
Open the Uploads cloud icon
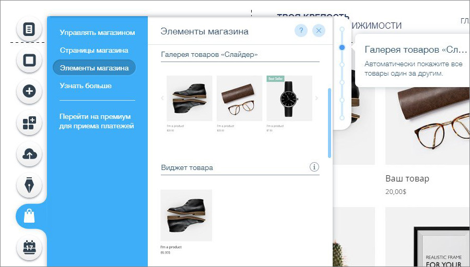(x=29, y=154)
